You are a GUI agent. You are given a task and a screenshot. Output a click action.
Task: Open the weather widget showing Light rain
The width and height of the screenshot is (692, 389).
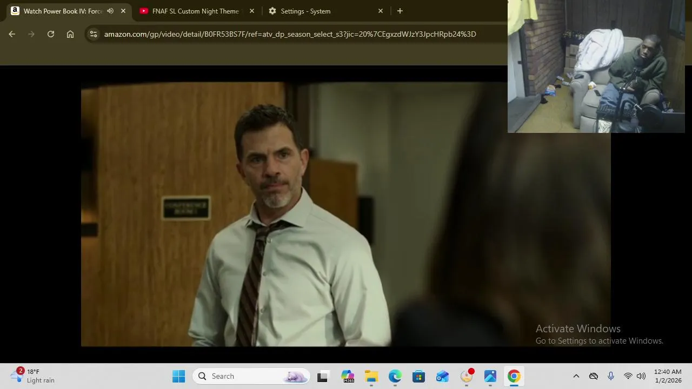click(34, 376)
